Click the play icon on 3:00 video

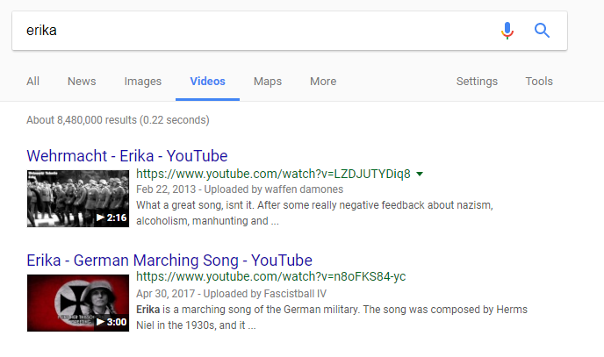pyautogui.click(x=100, y=322)
